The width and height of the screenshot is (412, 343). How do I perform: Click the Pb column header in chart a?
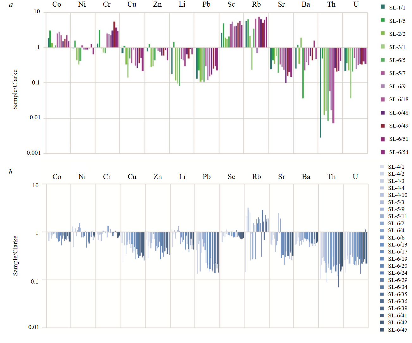pos(206,4)
